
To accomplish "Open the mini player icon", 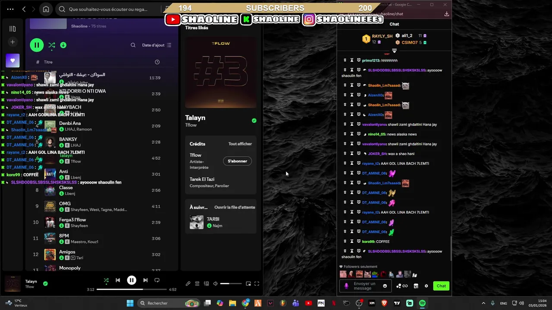I will coord(248,284).
